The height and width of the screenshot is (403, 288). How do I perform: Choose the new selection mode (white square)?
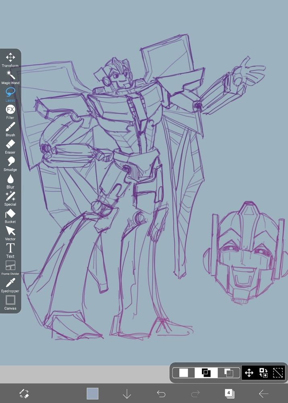tap(184, 373)
